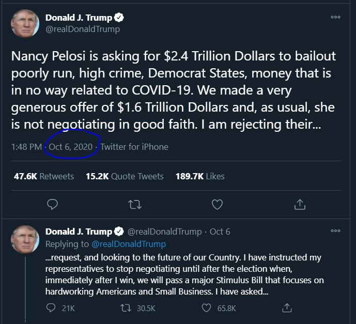Image resolution: width=356 pixels, height=324 pixels.
Task: View 189.7K Likes list
Action: coord(200,176)
